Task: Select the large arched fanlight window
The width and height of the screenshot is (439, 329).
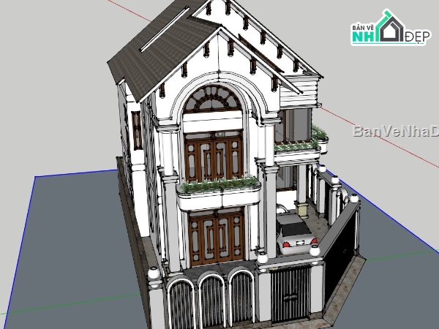Action: pos(214,101)
